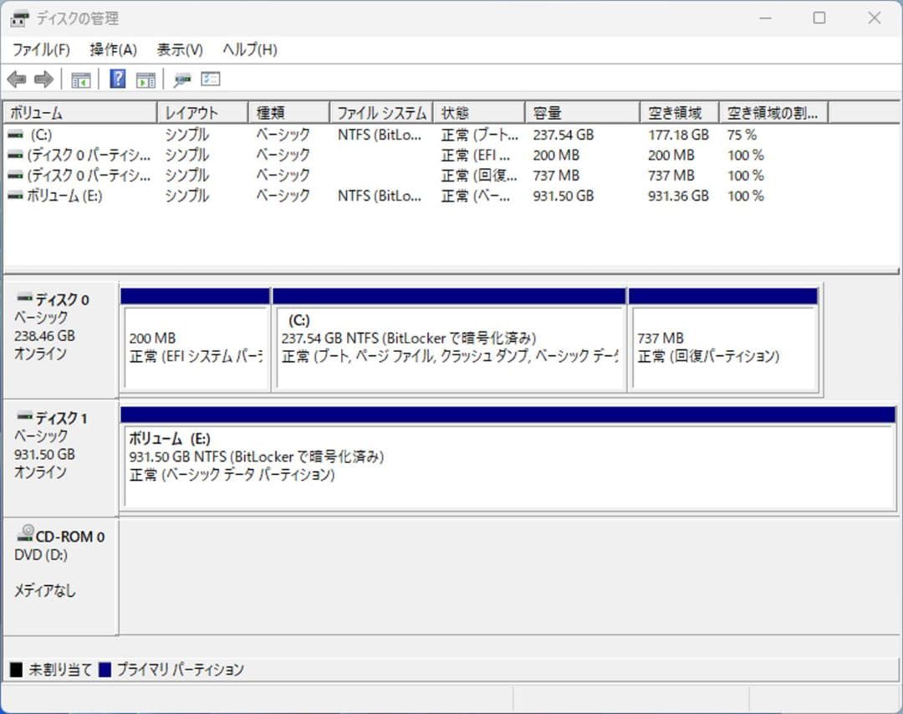Toggle the action pane visibility icon
Screen dimensions: 903x714
(145, 79)
